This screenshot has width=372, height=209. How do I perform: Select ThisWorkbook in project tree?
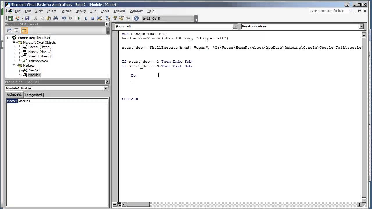pyautogui.click(x=38, y=61)
